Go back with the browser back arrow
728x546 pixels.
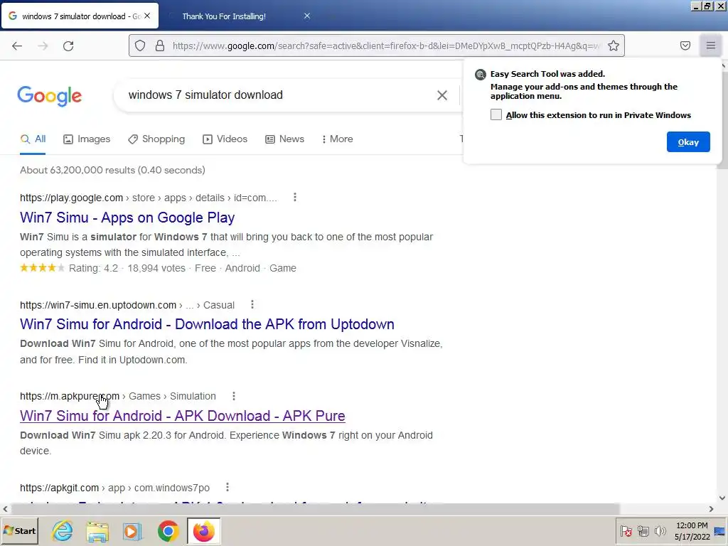click(17, 46)
